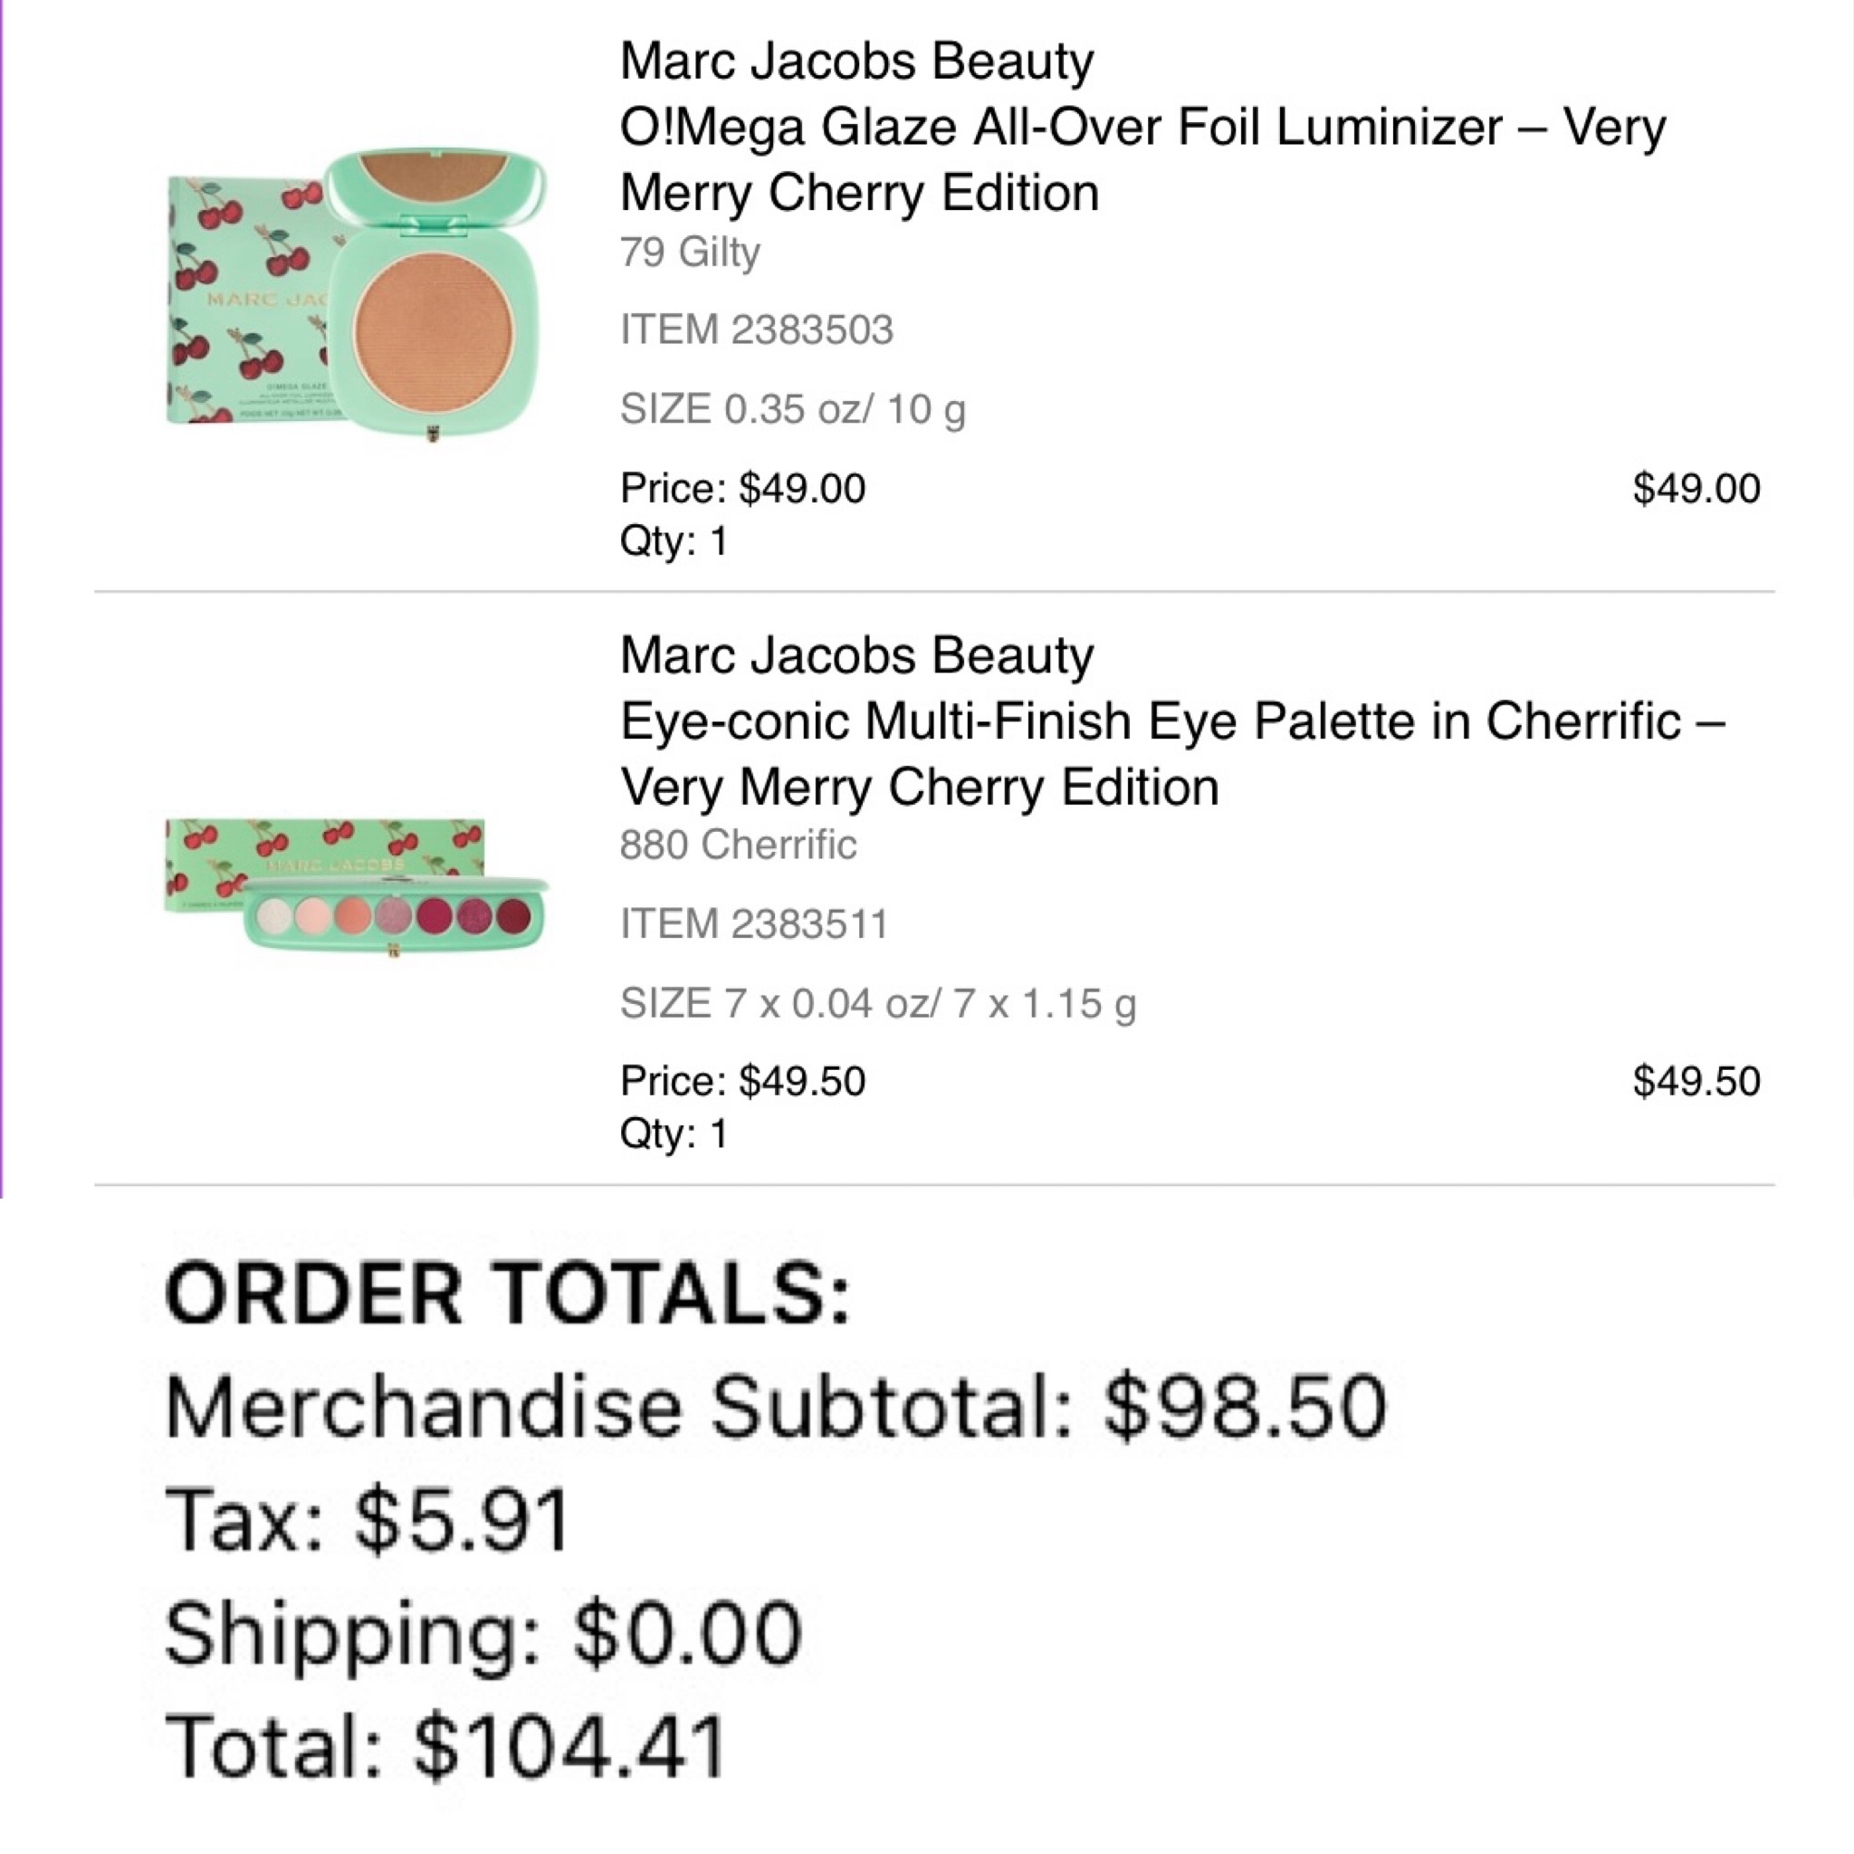This screenshot has height=1854, width=1854.
Task: Click item number 2383503
Action: pyautogui.click(x=756, y=330)
